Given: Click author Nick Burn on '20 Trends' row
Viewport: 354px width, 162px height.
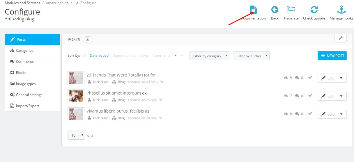Looking at the screenshot, I should 100,82.
